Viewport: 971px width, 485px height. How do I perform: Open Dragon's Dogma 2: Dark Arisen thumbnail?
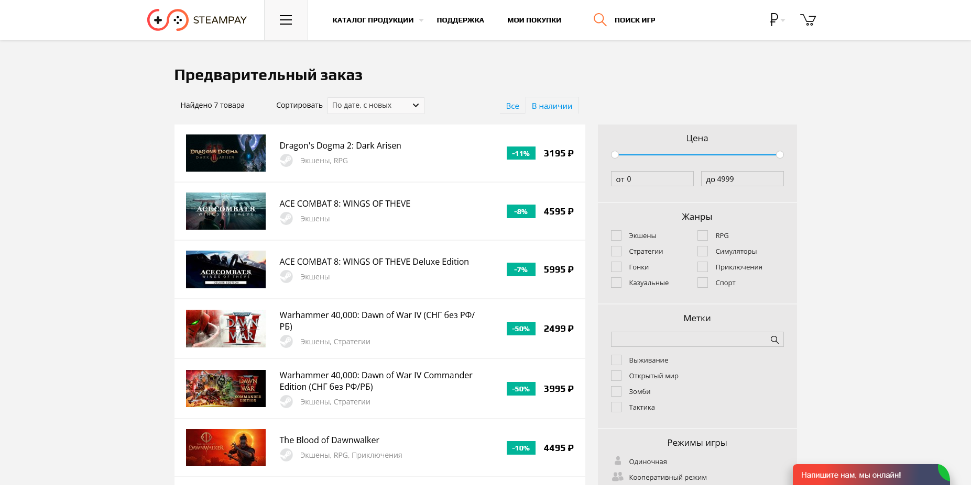[x=226, y=153]
